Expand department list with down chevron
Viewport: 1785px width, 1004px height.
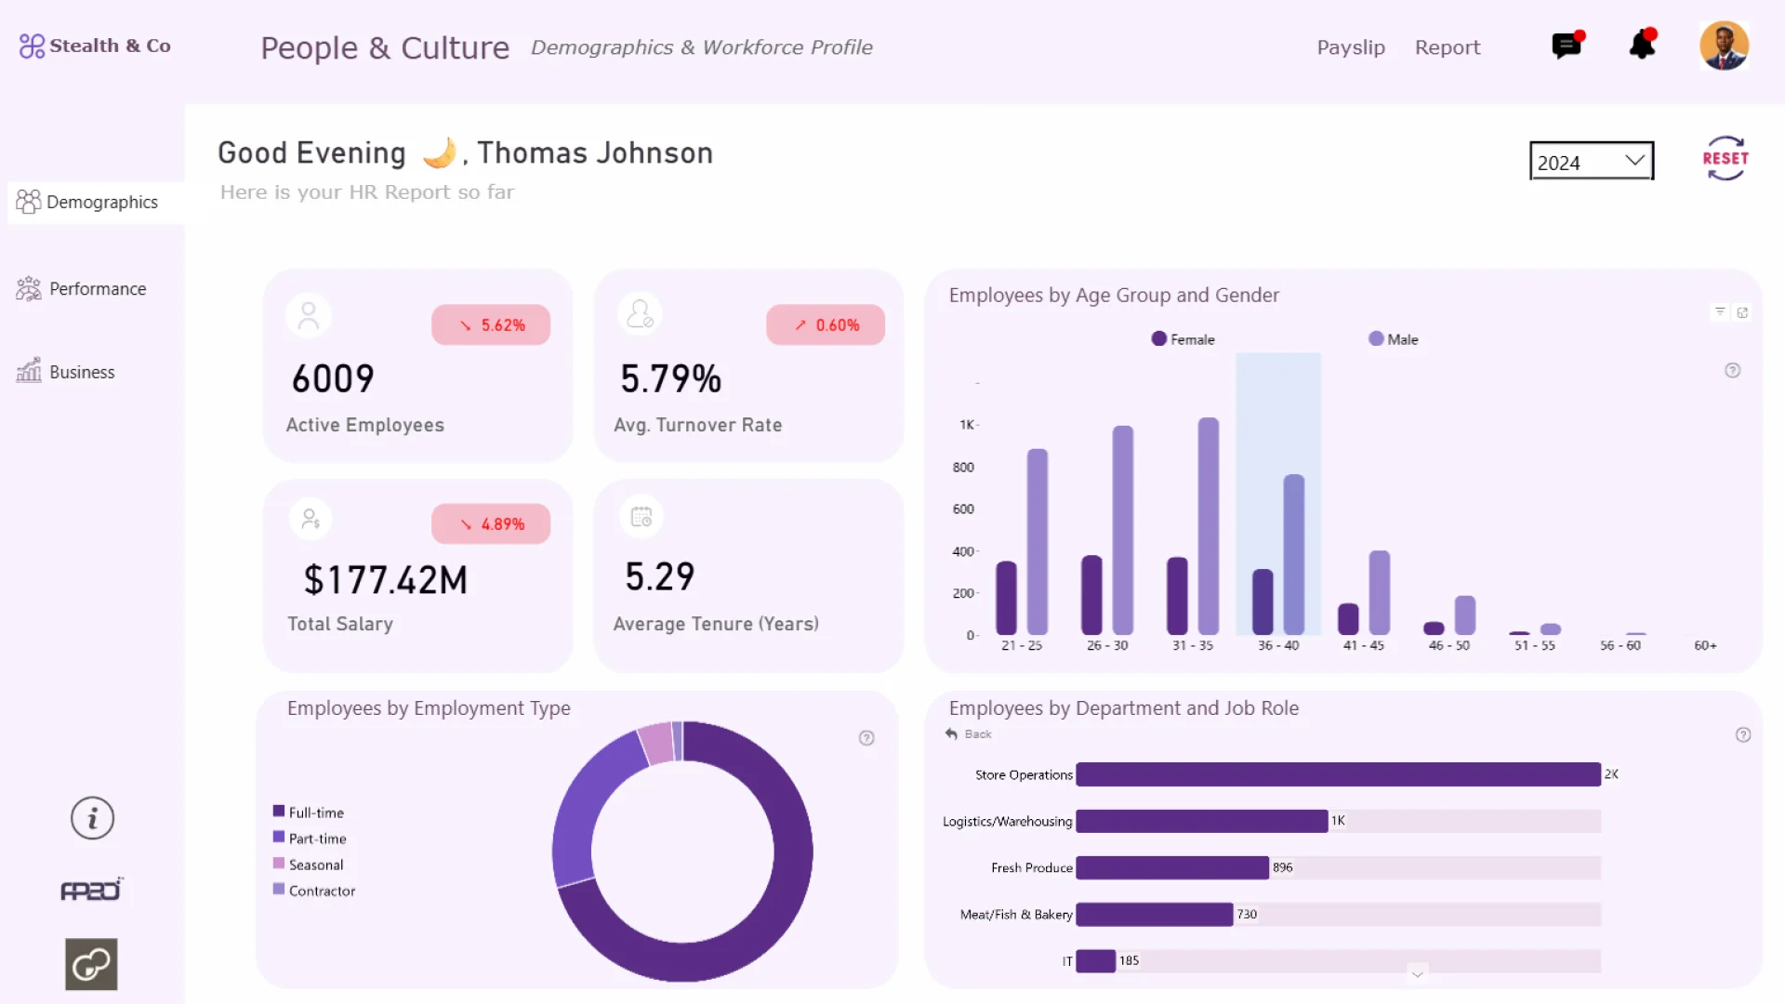point(1417,973)
